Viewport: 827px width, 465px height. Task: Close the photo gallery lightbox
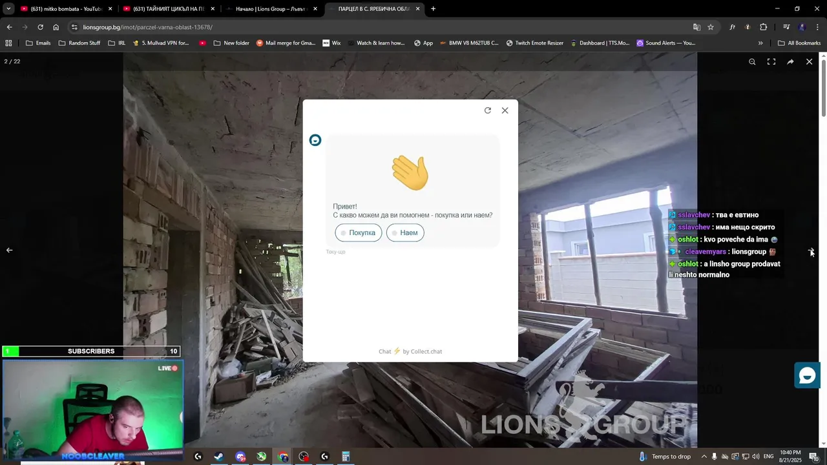click(x=809, y=62)
